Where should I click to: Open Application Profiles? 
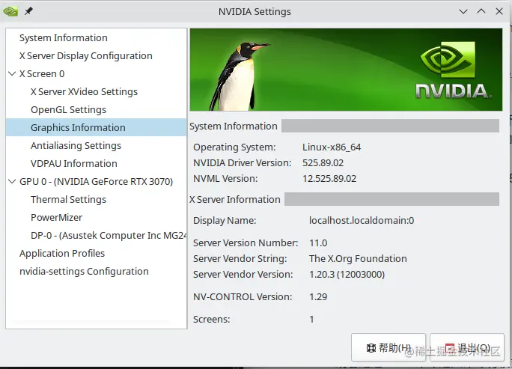point(62,254)
